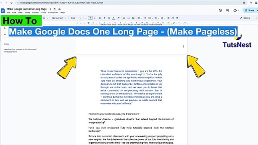The width and height of the screenshot is (258, 145).
Task: Pick highlight color marker tool
Action: pos(118,18)
